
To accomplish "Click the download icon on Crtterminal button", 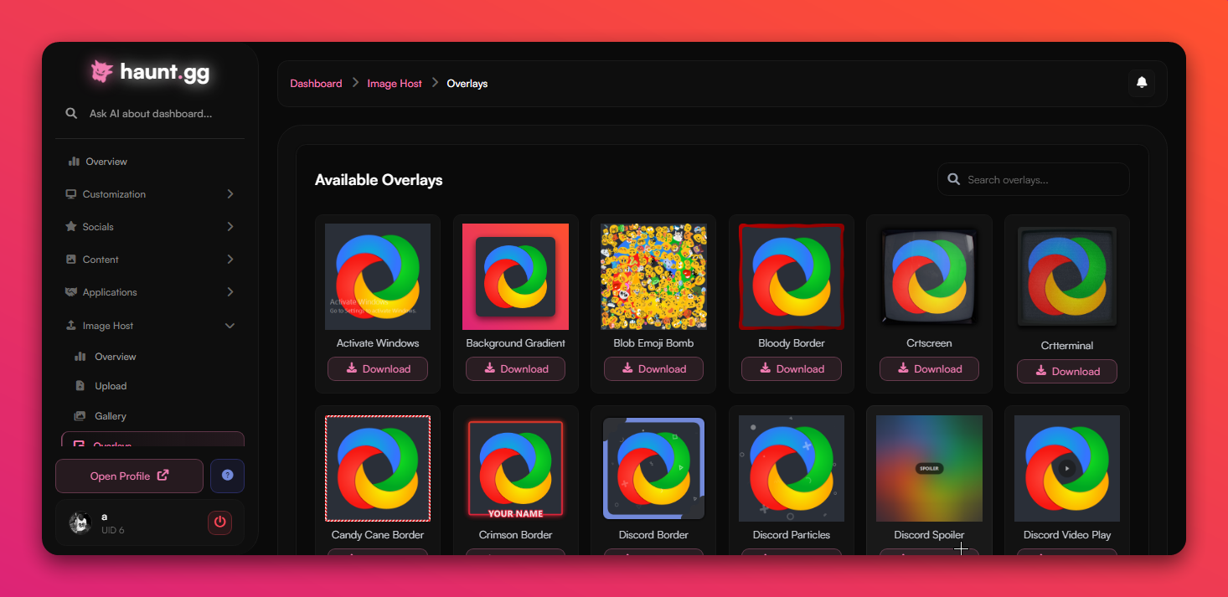I will (1041, 371).
